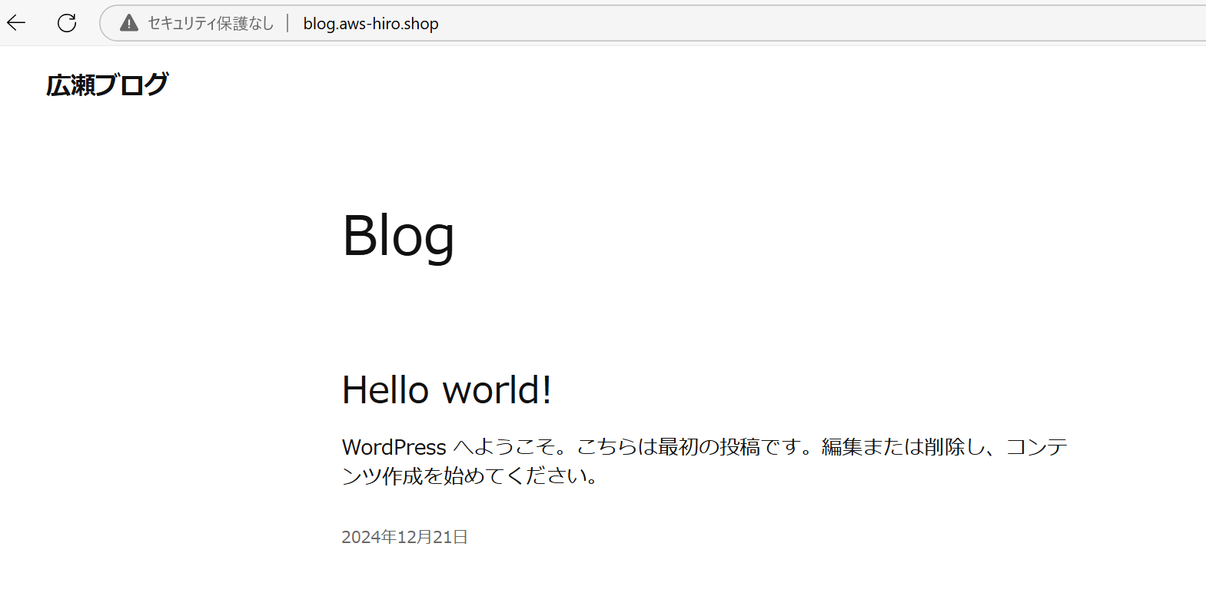Click the excerpt text starting with WordPress へようこそ
Image resolution: width=1206 pixels, height=593 pixels.
point(705,461)
